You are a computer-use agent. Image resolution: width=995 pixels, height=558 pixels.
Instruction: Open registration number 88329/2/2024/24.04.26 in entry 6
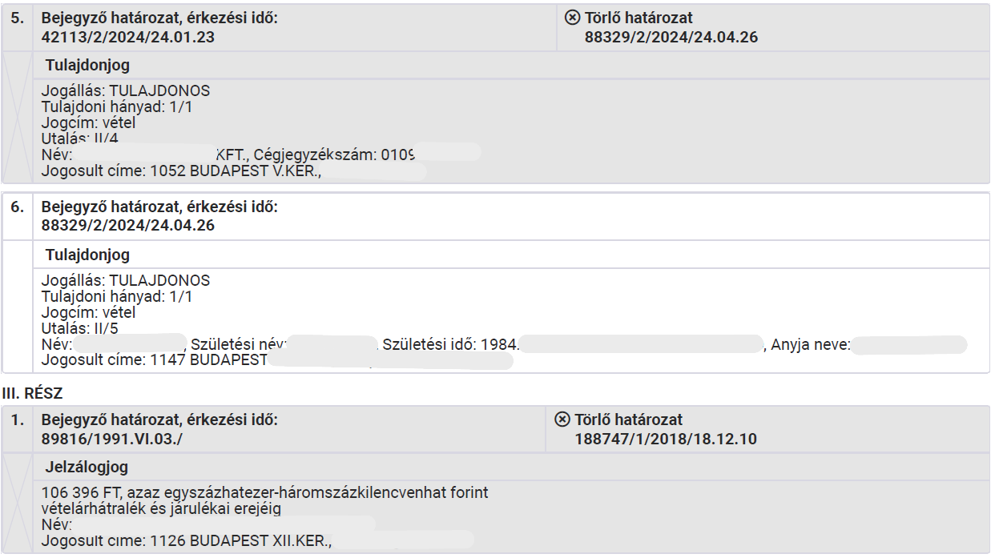128,226
